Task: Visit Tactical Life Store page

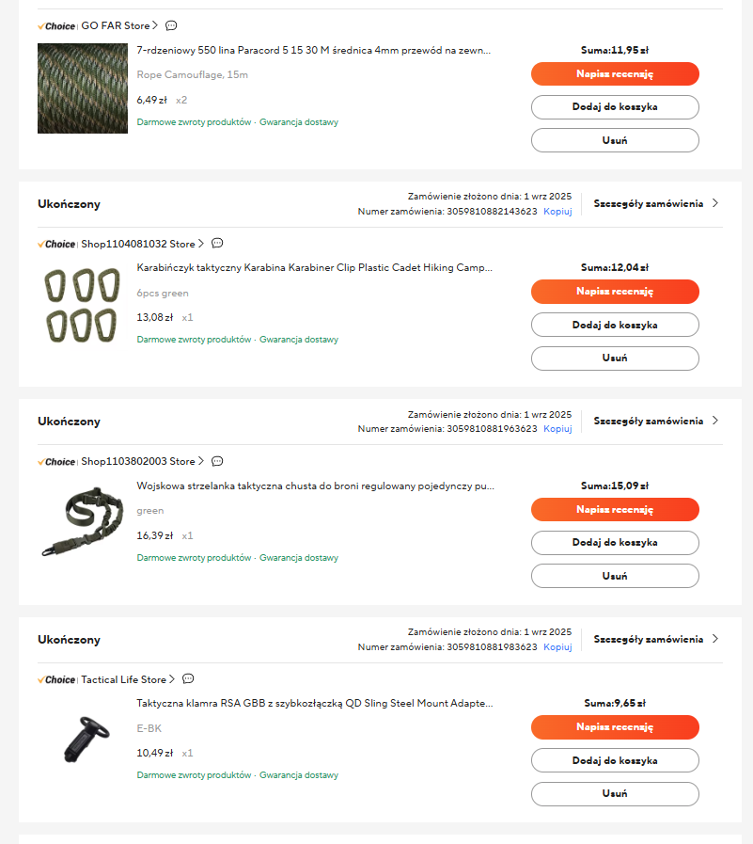Action: [128, 679]
